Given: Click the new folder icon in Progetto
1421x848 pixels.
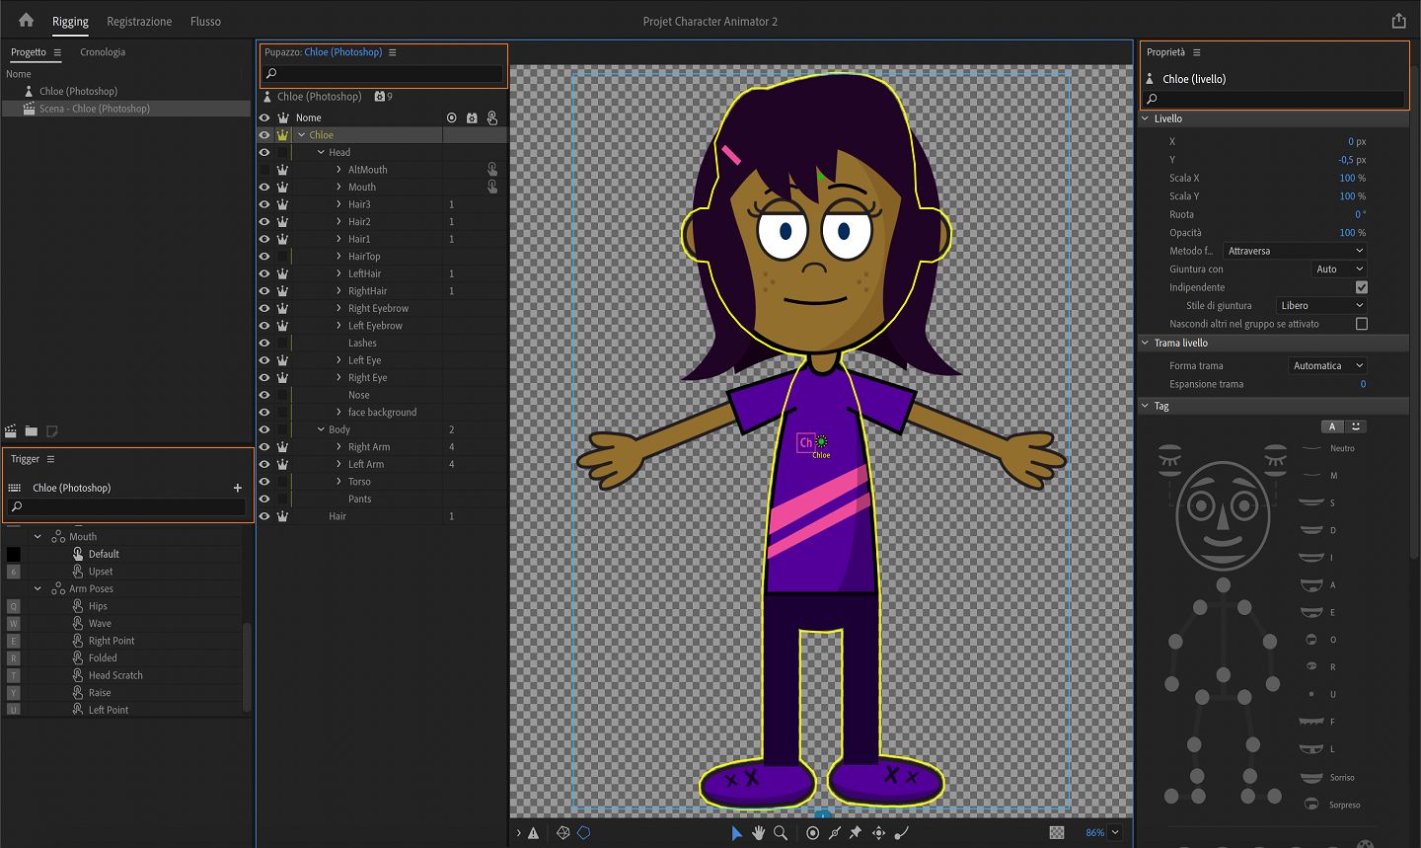Looking at the screenshot, I should [x=32, y=431].
